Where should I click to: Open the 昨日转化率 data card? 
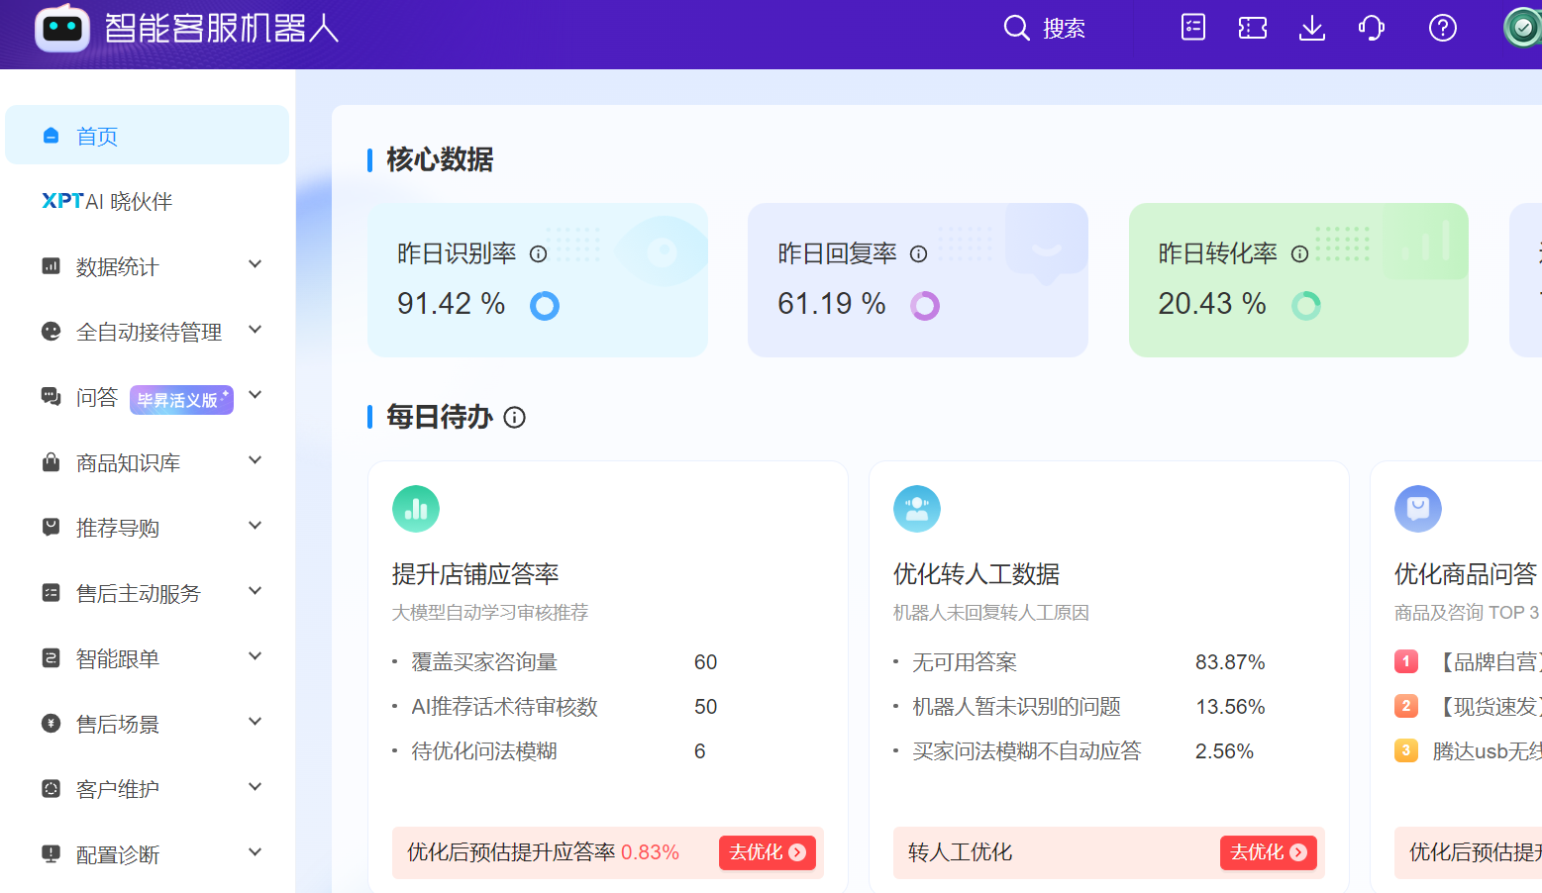click(x=1298, y=280)
